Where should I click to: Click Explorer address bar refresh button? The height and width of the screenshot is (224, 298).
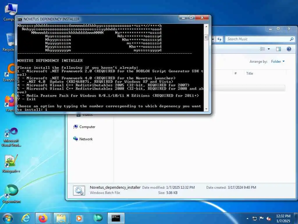pyautogui.click(x=219, y=39)
